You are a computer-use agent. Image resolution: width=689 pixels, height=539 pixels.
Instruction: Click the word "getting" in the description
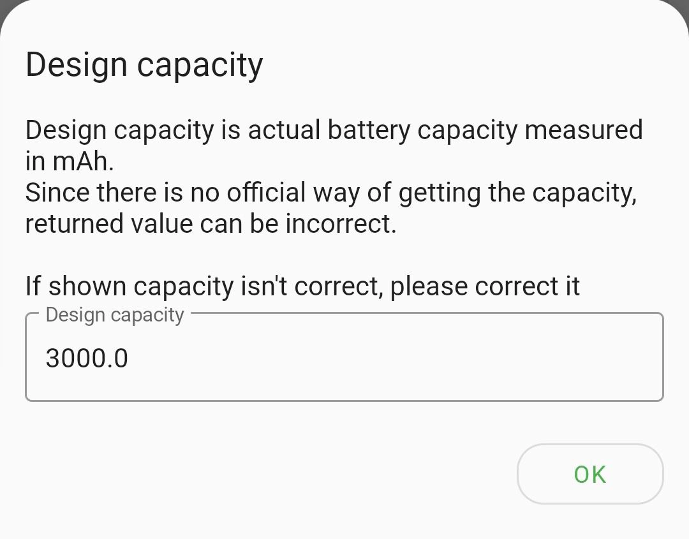[x=439, y=193]
